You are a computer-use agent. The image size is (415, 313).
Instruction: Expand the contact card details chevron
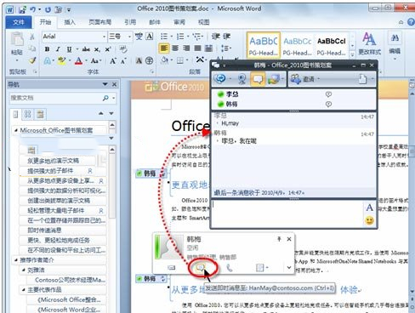click(x=289, y=267)
